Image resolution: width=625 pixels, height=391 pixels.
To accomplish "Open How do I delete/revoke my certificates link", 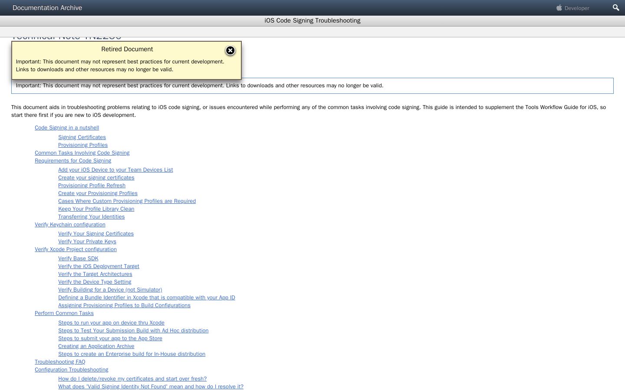I will click(x=132, y=379).
